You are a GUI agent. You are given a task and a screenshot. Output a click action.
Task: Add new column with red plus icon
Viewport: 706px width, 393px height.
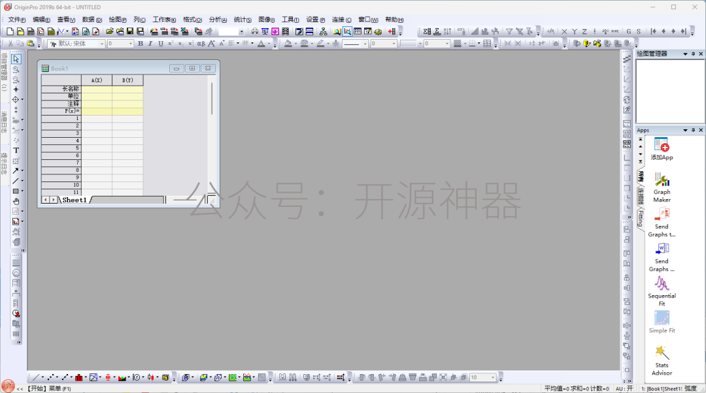(x=392, y=31)
